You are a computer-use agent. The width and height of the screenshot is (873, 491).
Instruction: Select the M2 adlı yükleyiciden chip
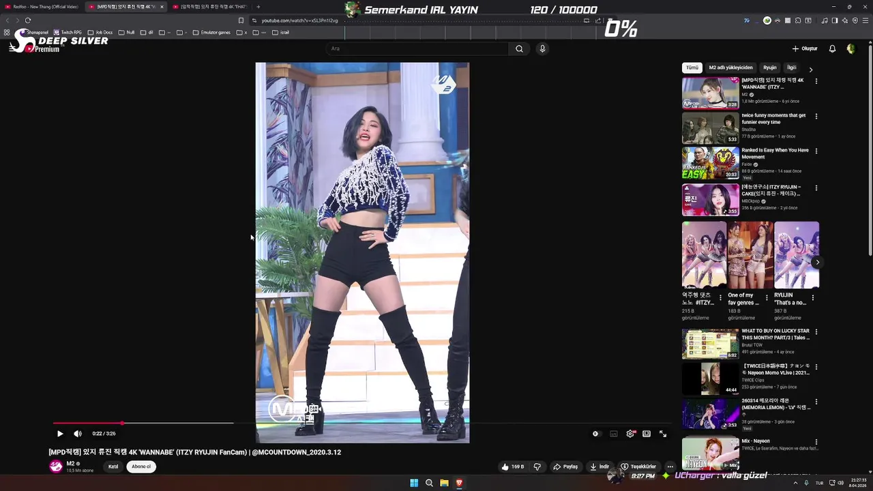[x=730, y=68]
